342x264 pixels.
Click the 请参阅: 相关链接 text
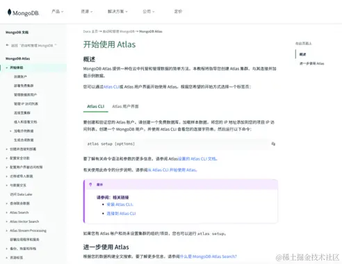click(113, 197)
